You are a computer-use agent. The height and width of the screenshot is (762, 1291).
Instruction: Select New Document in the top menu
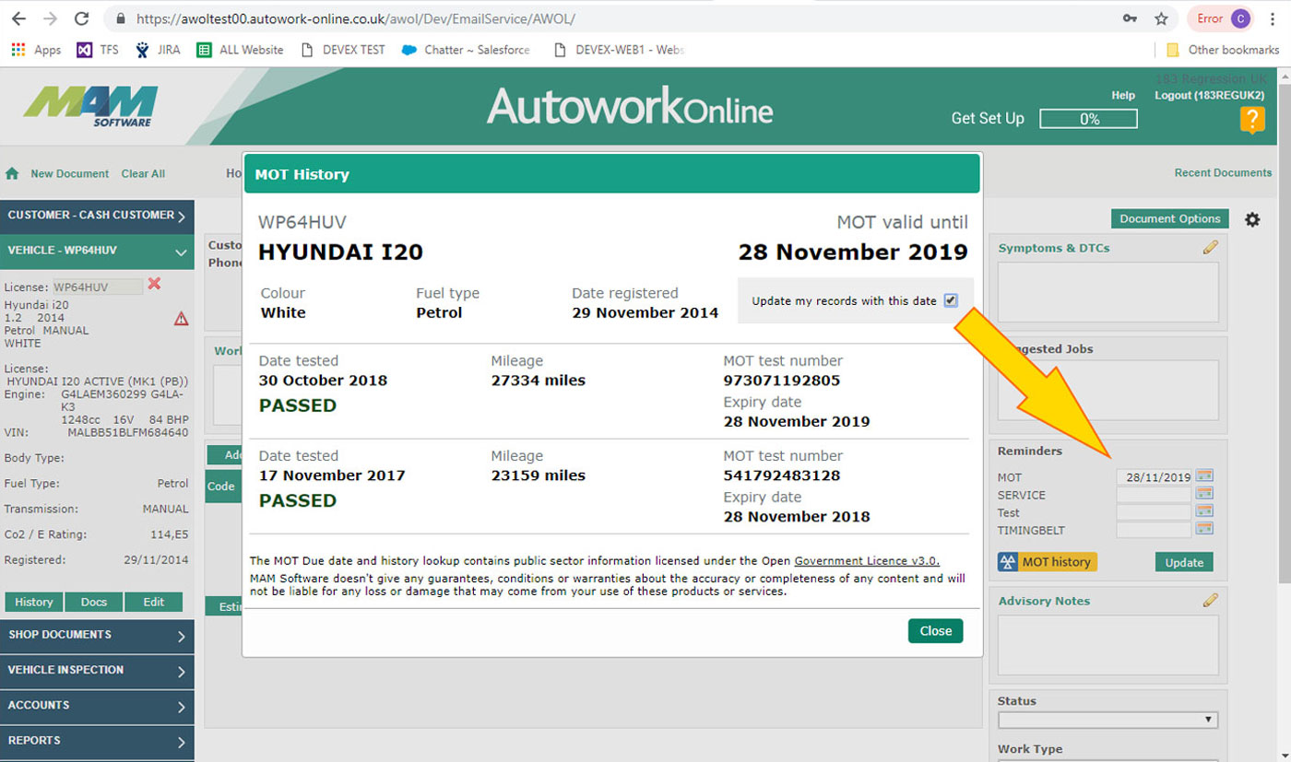(69, 173)
